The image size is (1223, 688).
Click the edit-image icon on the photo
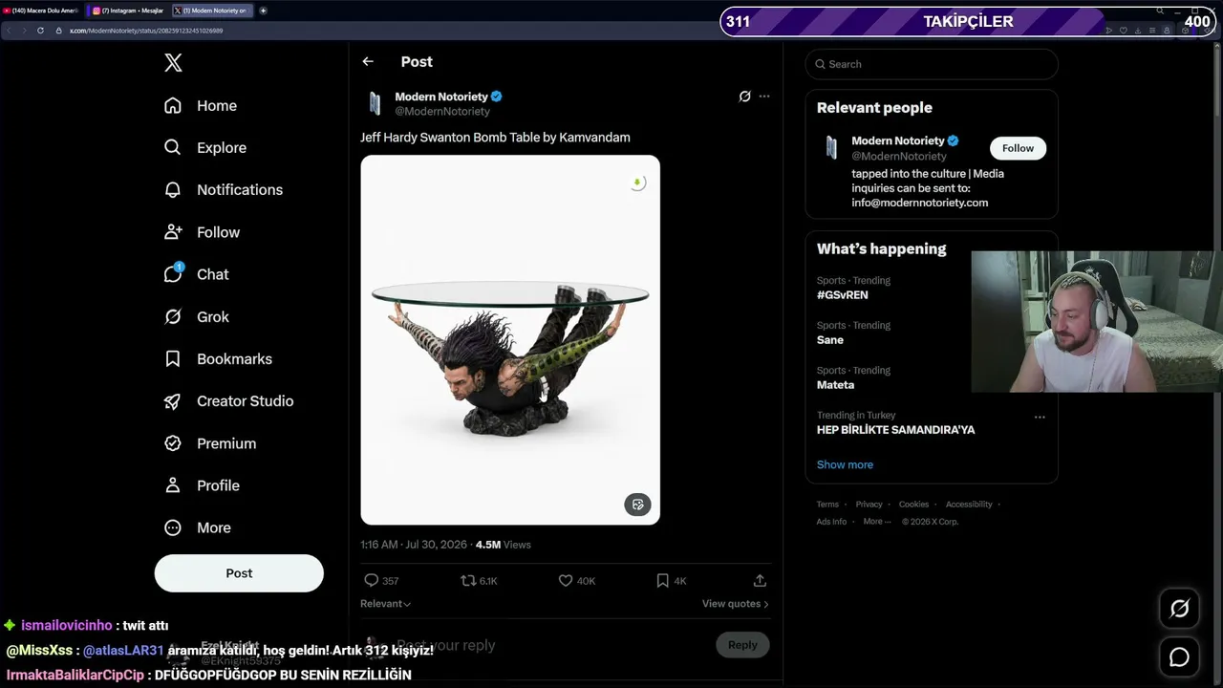(637, 505)
